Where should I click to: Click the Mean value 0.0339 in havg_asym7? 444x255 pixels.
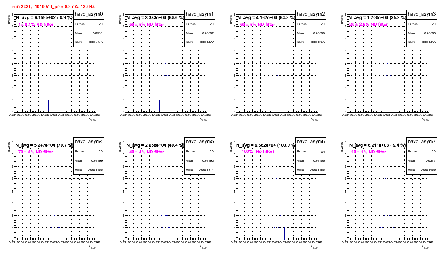431,160
